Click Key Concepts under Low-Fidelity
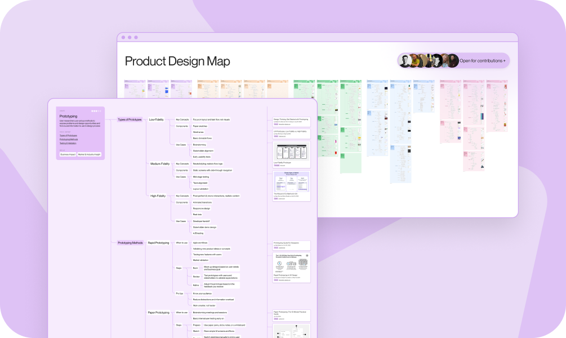This screenshot has width=566, height=338. coord(182,119)
